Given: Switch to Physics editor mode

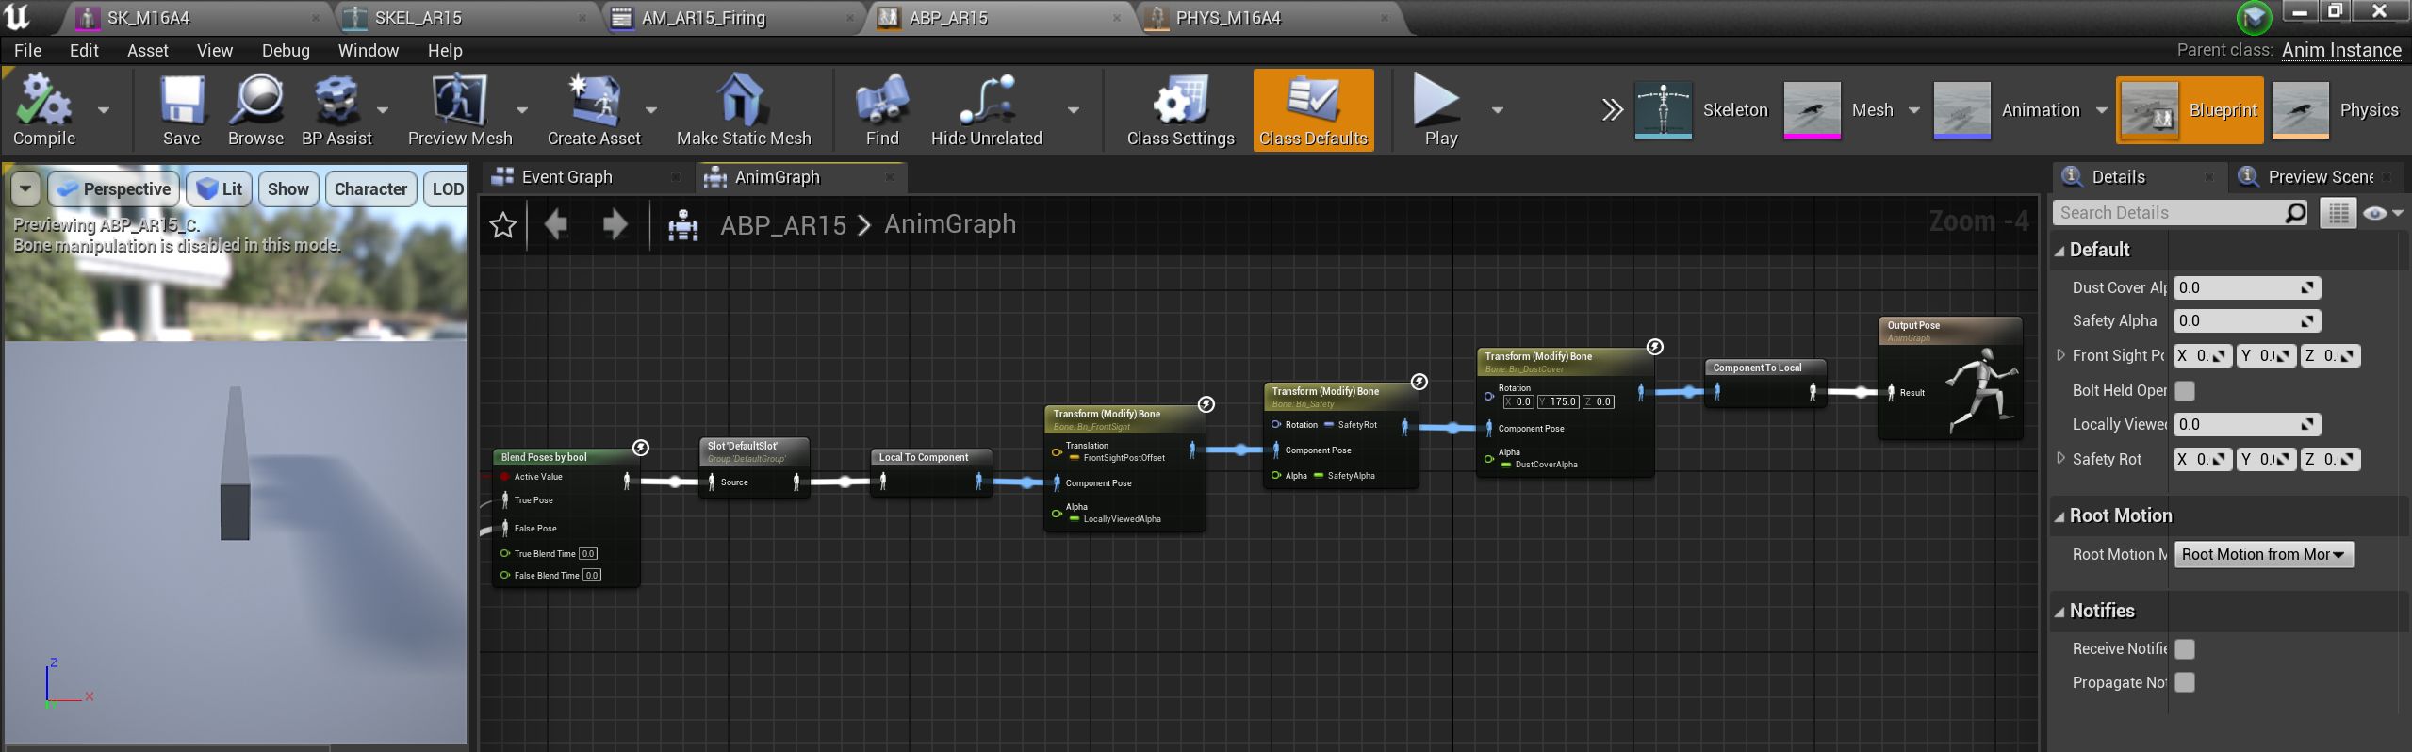Looking at the screenshot, I should [2338, 110].
